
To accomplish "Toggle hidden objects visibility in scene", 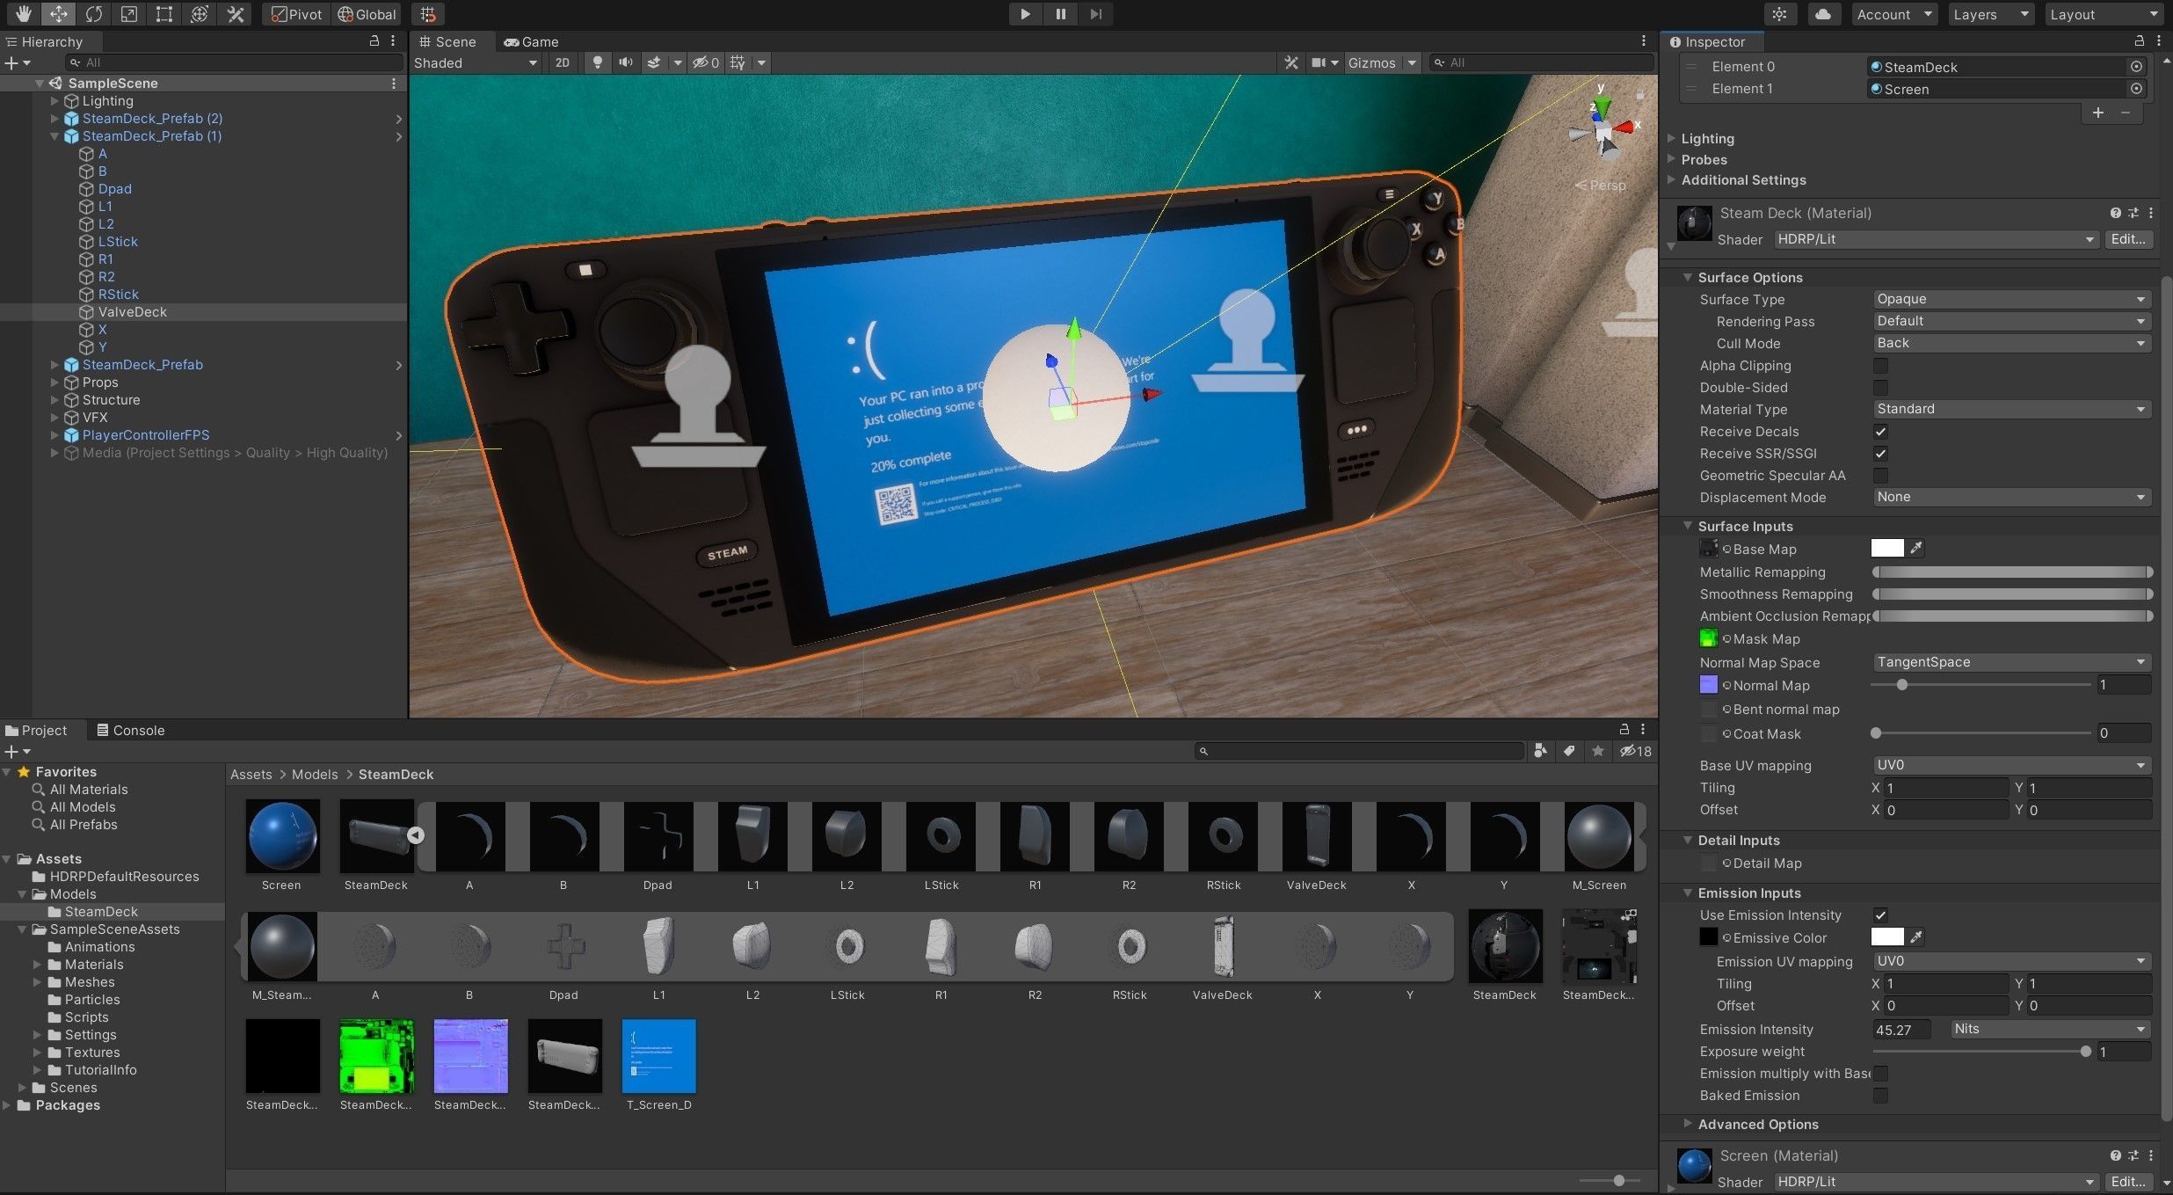I will click(x=705, y=62).
